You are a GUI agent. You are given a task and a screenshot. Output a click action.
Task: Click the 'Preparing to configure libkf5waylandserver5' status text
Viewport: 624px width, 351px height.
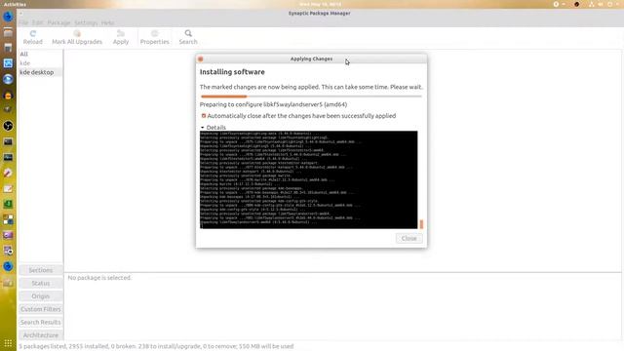point(273,104)
